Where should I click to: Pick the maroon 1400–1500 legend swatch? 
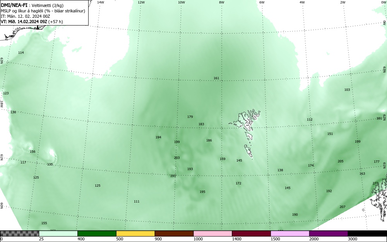coord(251,233)
